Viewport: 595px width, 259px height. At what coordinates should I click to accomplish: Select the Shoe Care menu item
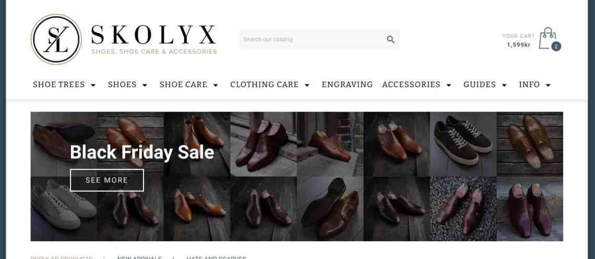tap(183, 84)
